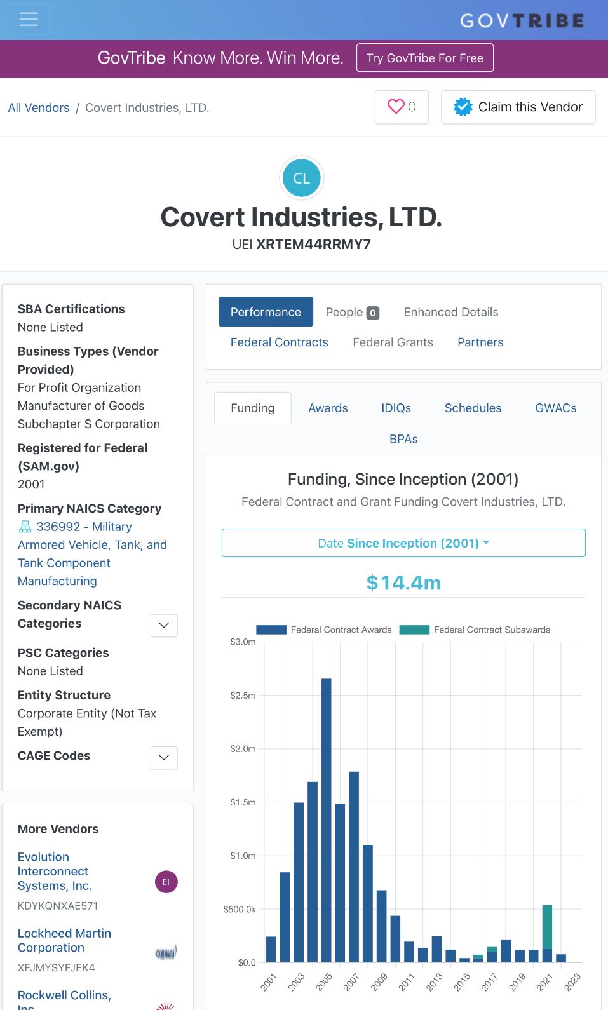Open Rockwell Collins vendor link
The image size is (608, 1010).
click(64, 1000)
